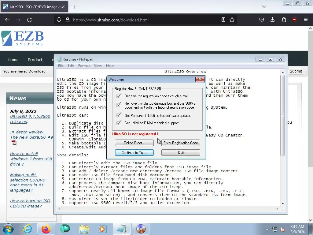Click the shield tracking protection icon
The height and width of the screenshot is (235, 313).
click(x=59, y=20)
